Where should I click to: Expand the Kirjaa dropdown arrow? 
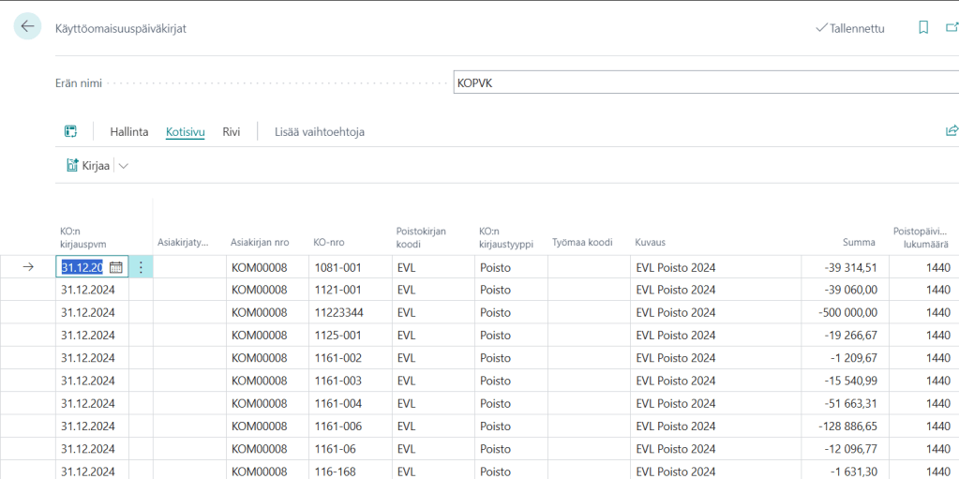click(x=124, y=166)
